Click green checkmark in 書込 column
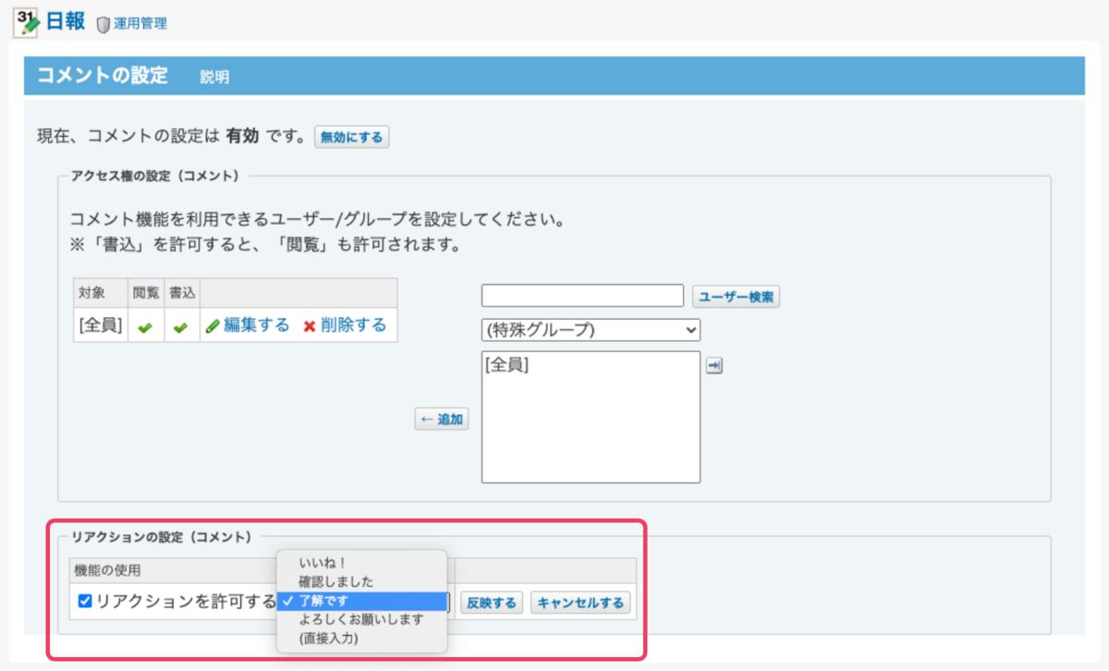 [x=180, y=326]
